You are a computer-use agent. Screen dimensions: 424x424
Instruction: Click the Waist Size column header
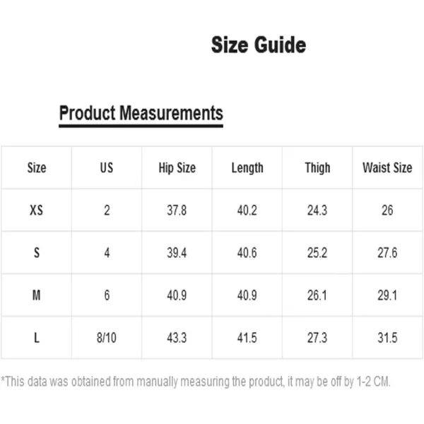[387, 168]
